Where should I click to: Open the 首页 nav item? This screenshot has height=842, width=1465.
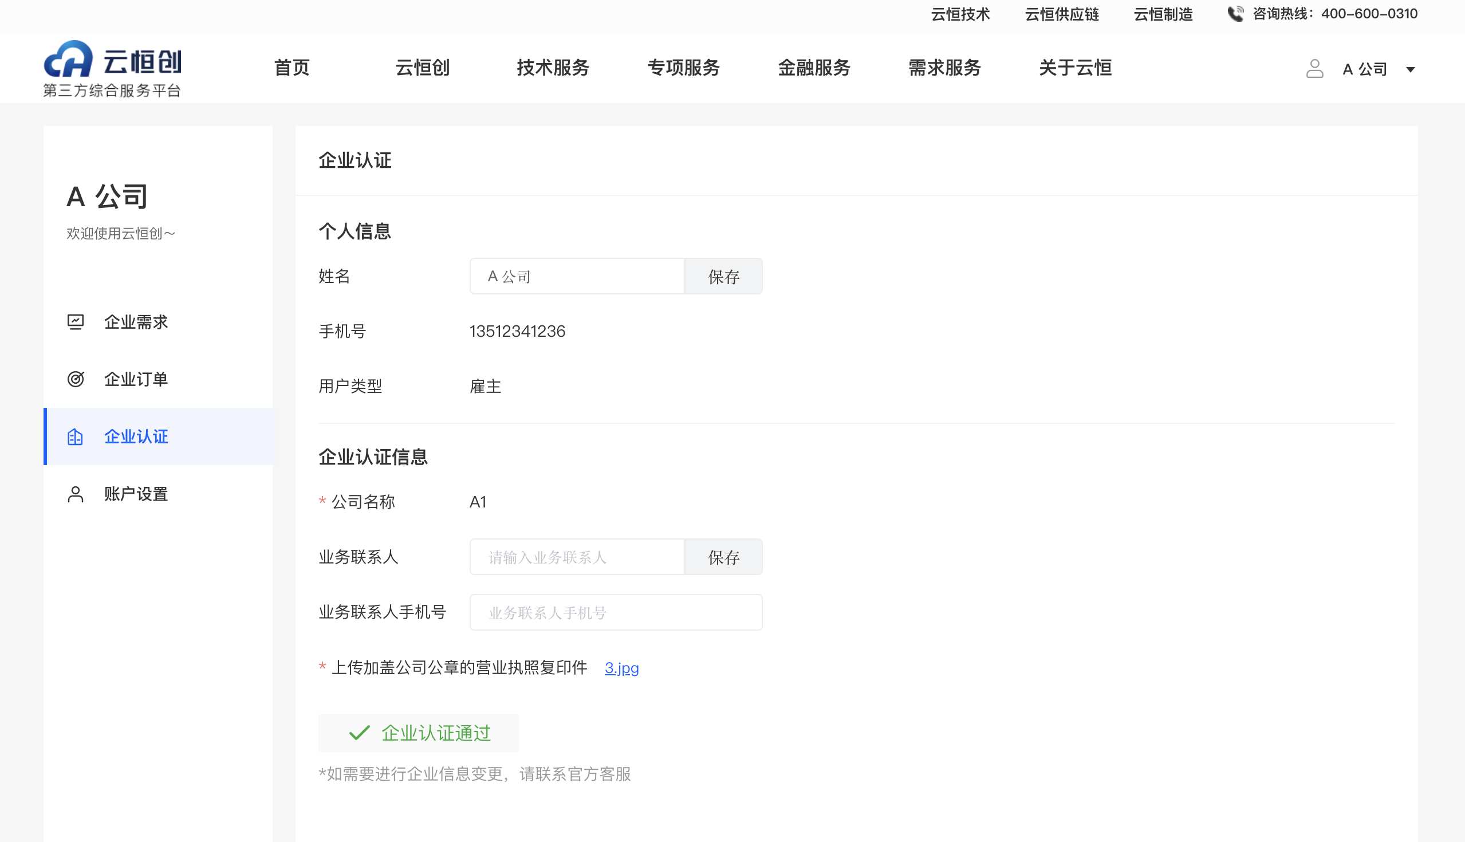coord(292,68)
